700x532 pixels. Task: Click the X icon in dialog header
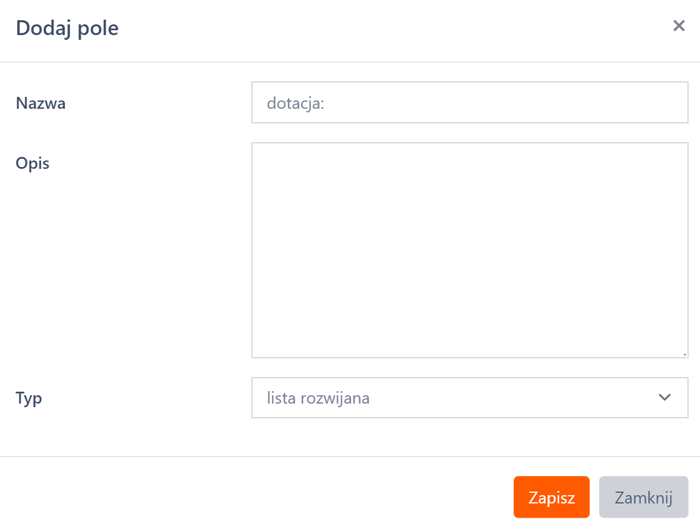(x=679, y=26)
